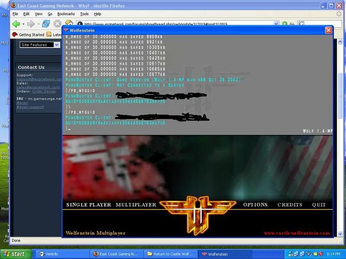Switch to East Coast Gaming taskbar button
This screenshot has width=346, height=259.
click(x=116, y=254)
